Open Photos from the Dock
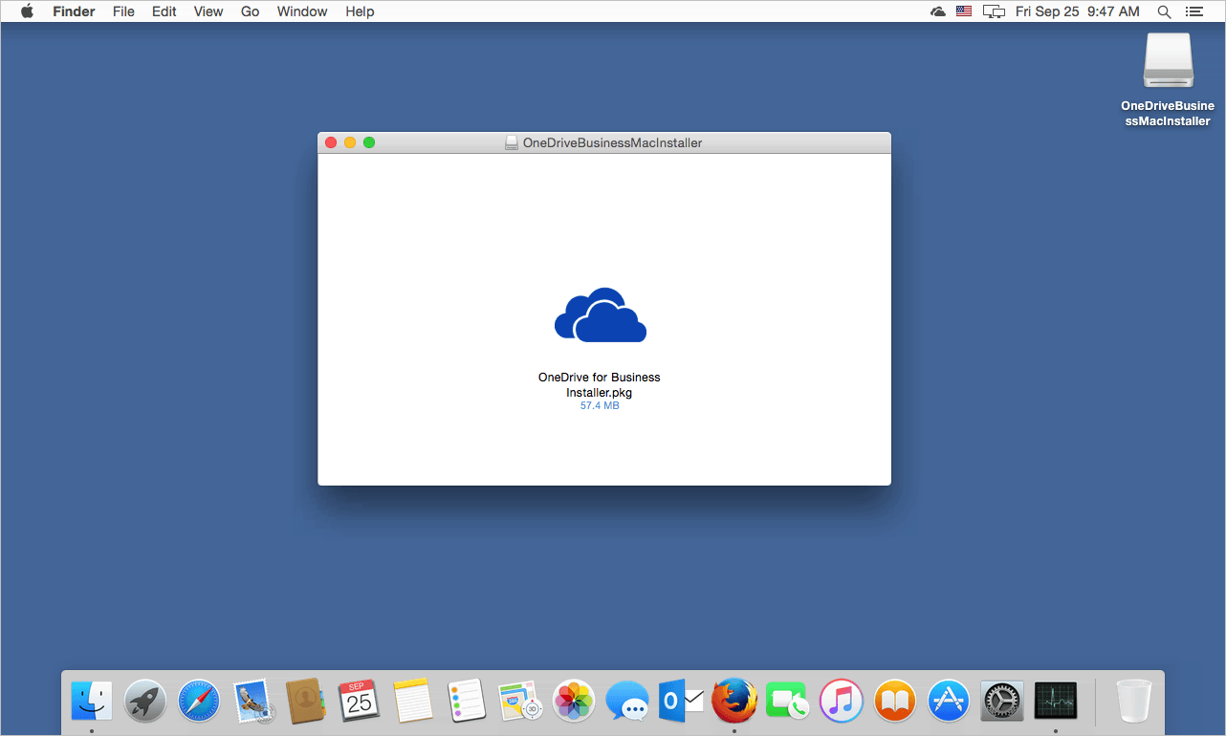This screenshot has height=736, width=1226. coord(574,702)
